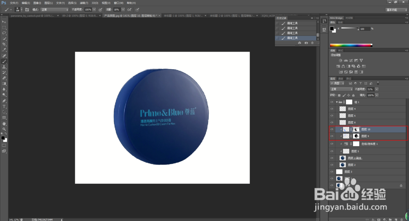Screen dimensions: 409x221
Task: Click the K value 100 input field
Action: [365, 29]
